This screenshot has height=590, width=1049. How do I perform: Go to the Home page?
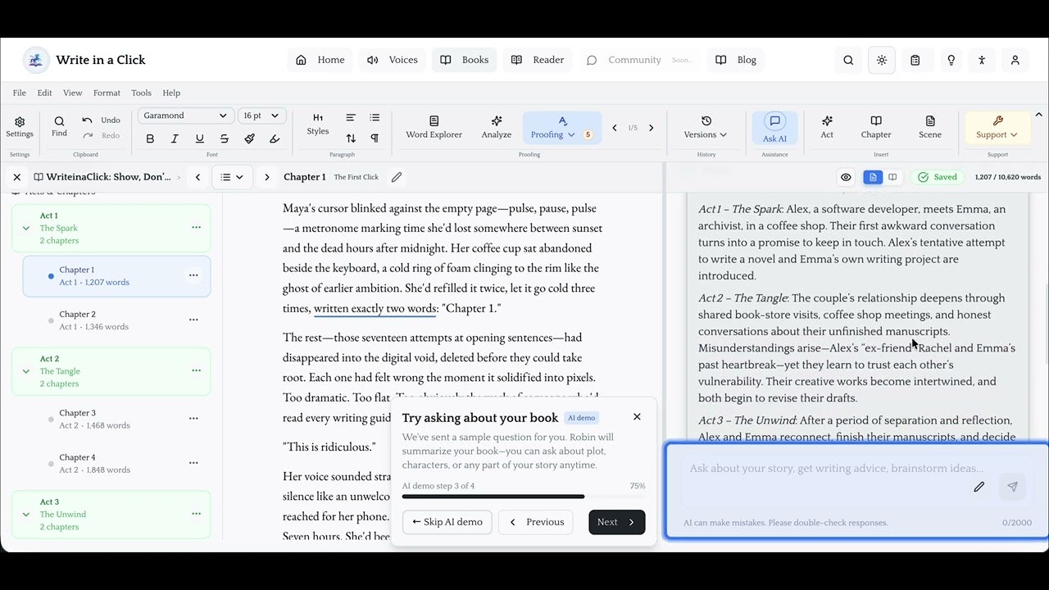click(x=320, y=60)
